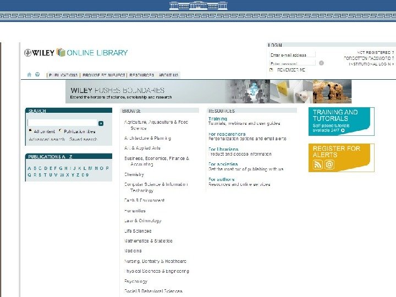Browse Art & Applied Arts subject
Screen dimensions: 396x297
pyautogui.click(x=142, y=148)
